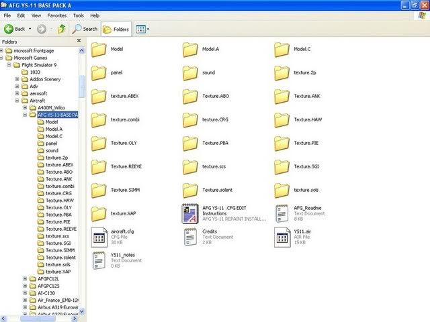Click the system icon in title bar

[4, 5]
